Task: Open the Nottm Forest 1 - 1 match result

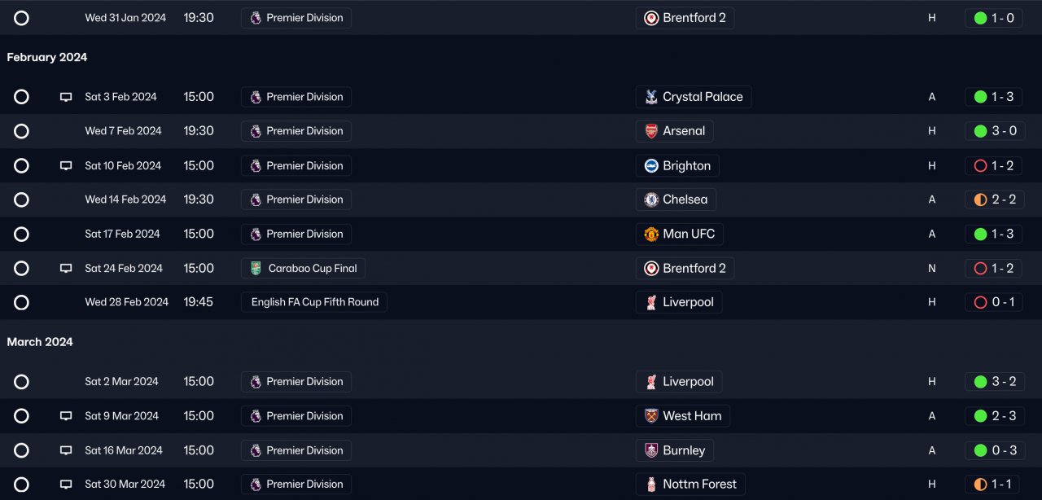Action: point(994,485)
